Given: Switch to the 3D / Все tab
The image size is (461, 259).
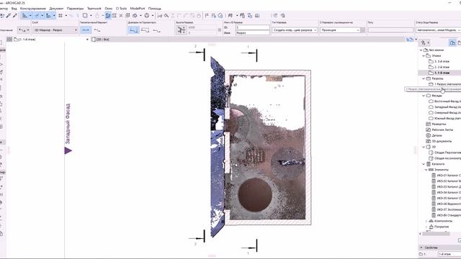Looking at the screenshot, I should pyautogui.click(x=101, y=39).
